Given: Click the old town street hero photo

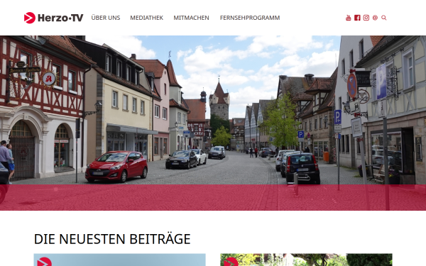Looking at the screenshot, I should point(213,110).
